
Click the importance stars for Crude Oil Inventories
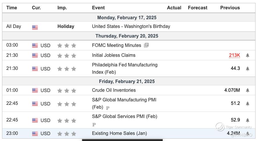pos(67,91)
